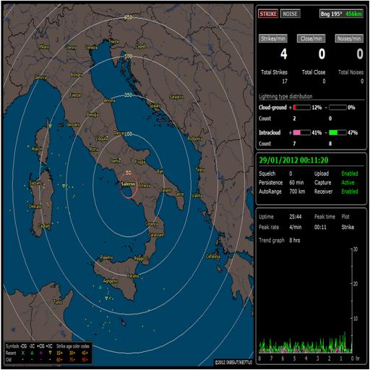This screenshot has width=370, height=370.
Task: Click the positive cloud-ground red percentage bar
Action: [x=301, y=108]
